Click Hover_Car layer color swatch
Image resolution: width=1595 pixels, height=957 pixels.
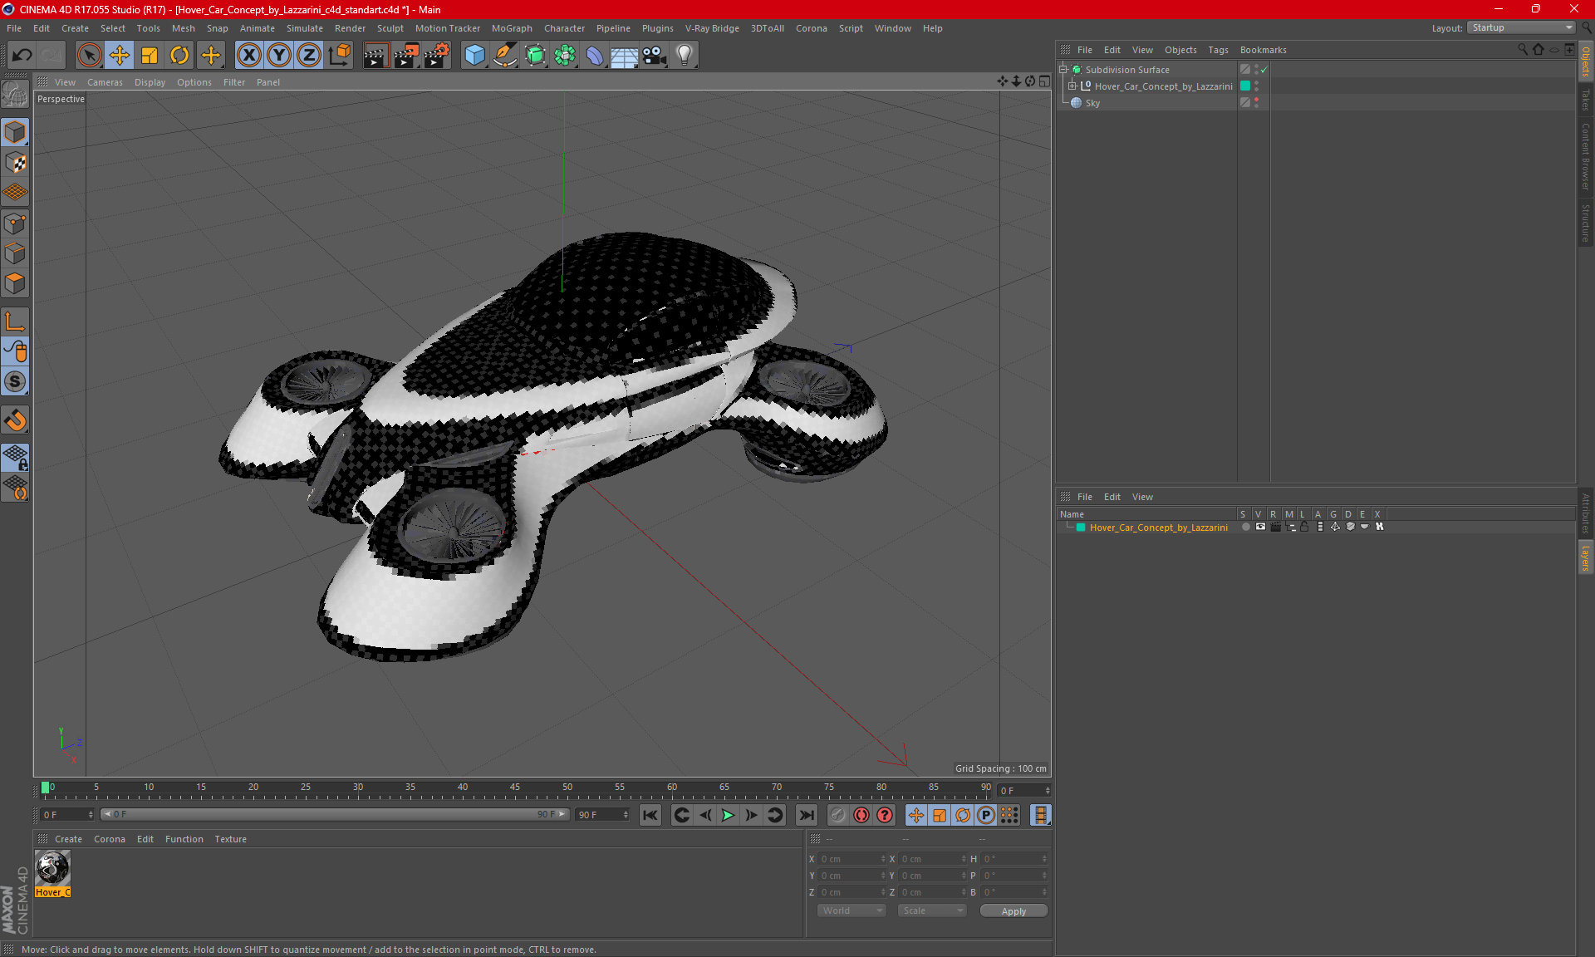[x=1081, y=527]
